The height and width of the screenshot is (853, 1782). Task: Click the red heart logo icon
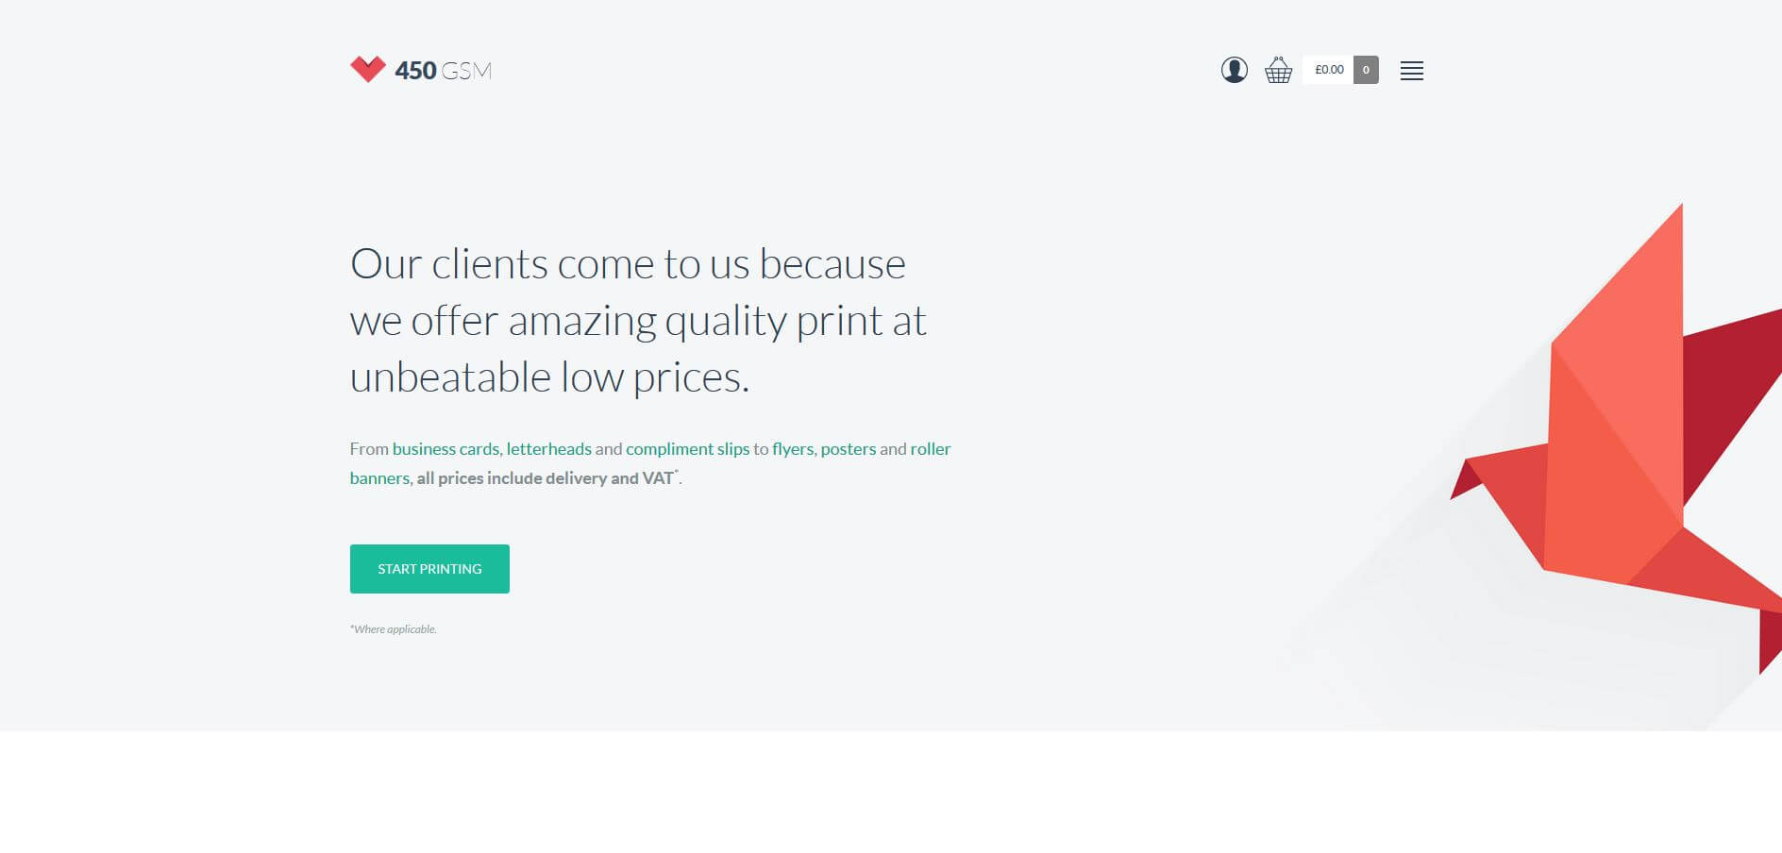coord(367,69)
